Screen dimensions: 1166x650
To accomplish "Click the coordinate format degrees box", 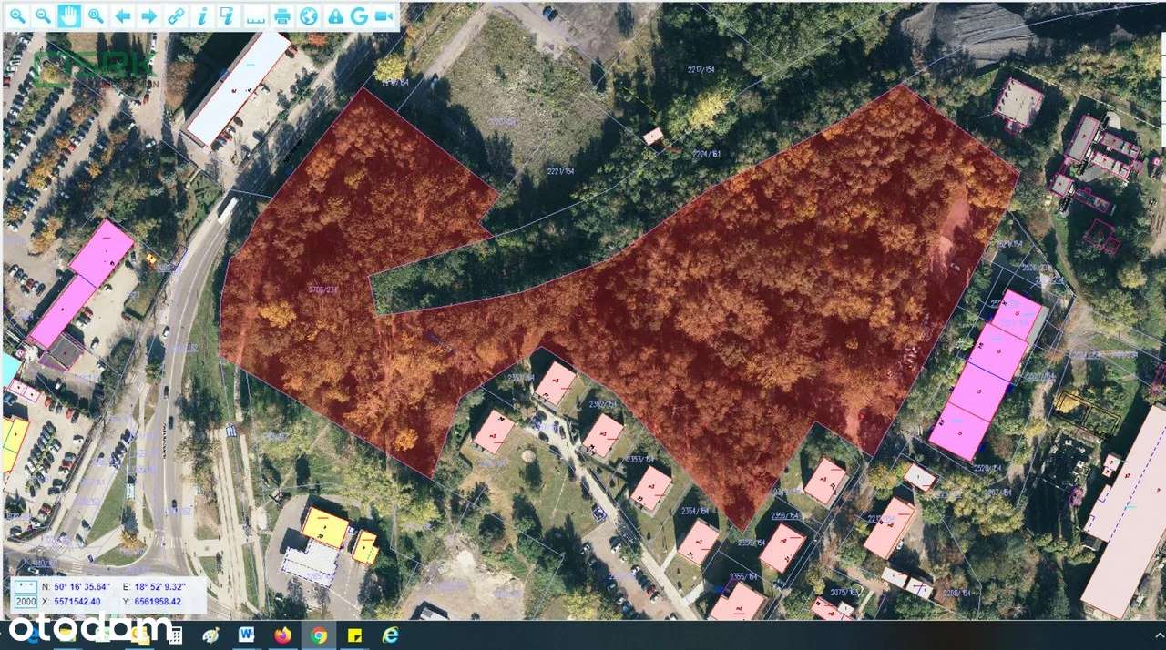I will point(26,586).
